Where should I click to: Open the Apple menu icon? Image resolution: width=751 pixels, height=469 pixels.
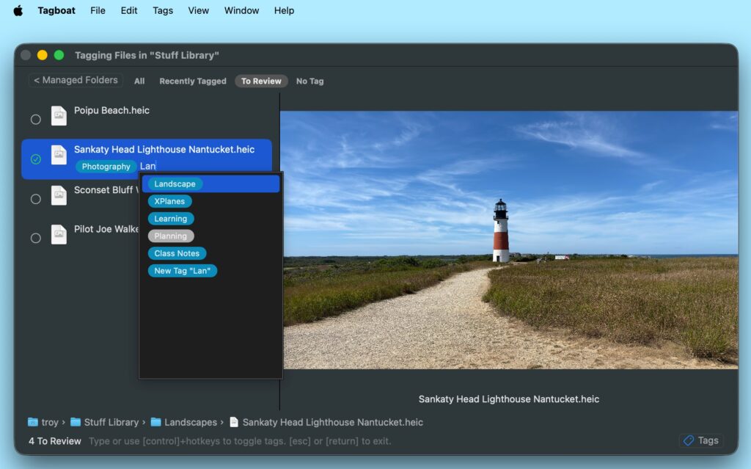[18, 10]
